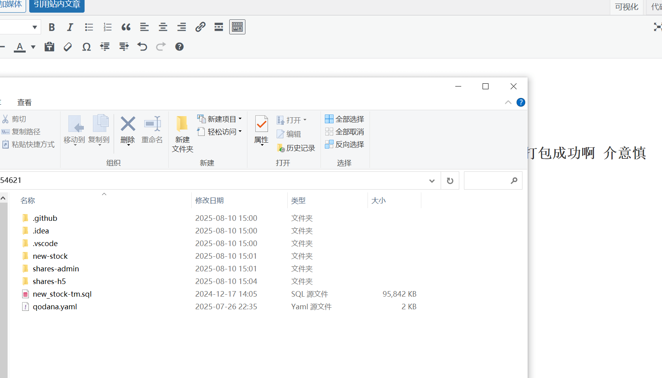Toggle bold formatting in the editor
The image size is (662, 378).
[51, 27]
